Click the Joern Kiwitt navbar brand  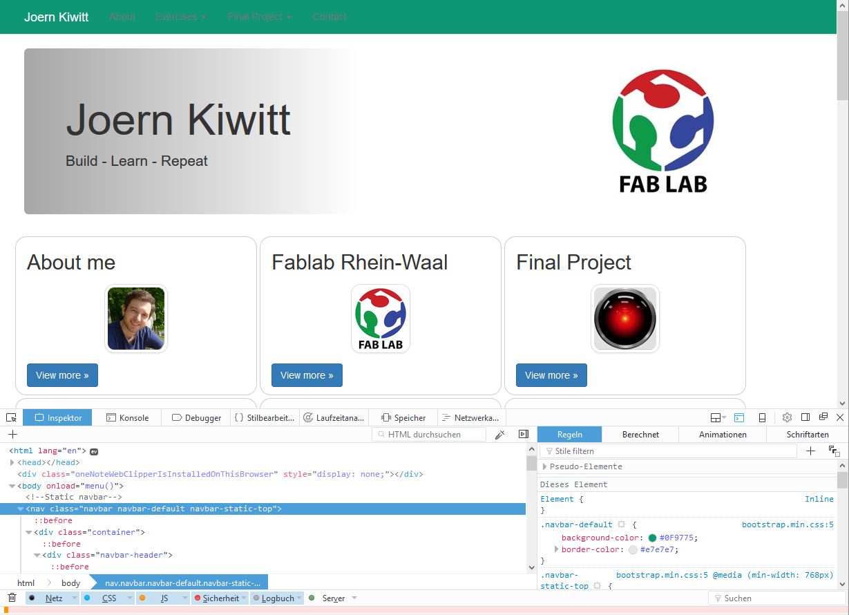pyautogui.click(x=56, y=17)
